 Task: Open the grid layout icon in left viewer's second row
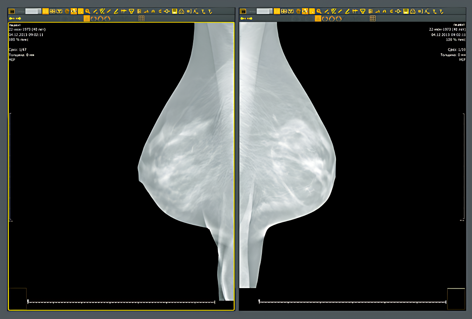141,18
